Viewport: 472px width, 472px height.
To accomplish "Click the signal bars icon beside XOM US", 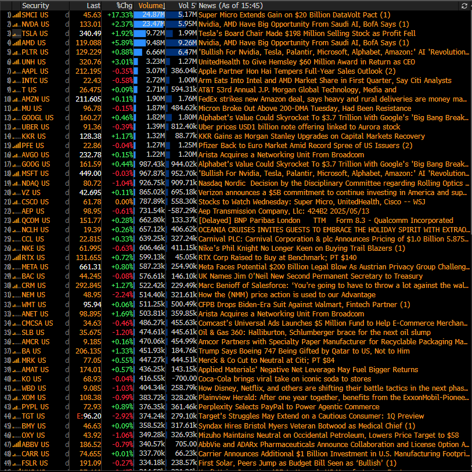I will (17, 398).
